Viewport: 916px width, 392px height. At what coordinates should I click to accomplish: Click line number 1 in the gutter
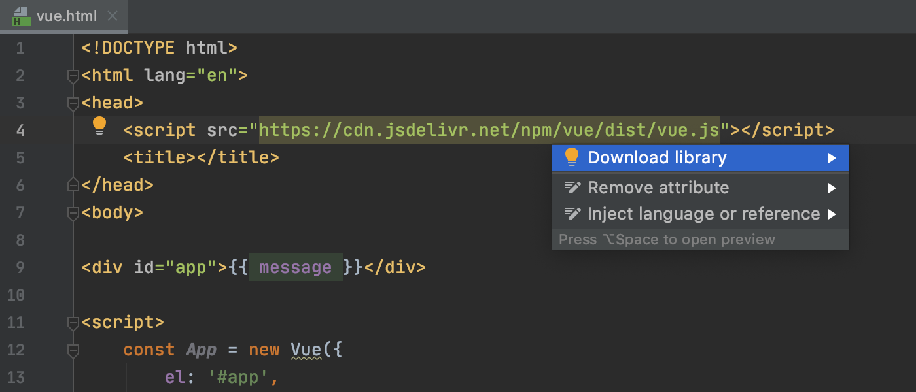coord(20,48)
